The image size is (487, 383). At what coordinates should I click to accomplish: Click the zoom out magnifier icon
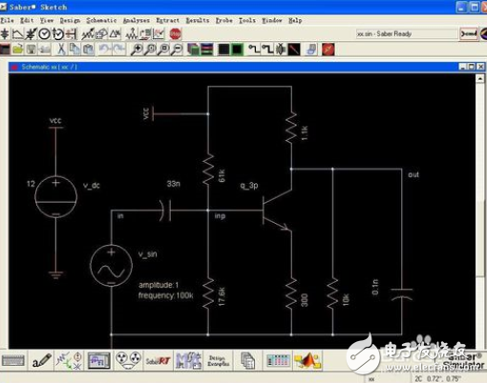point(178,50)
